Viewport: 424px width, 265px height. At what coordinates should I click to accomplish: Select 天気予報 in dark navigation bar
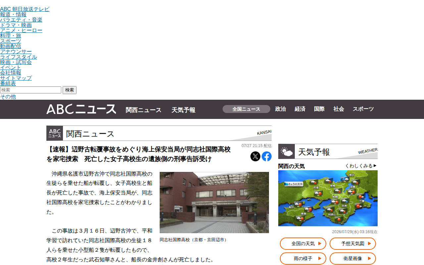[184, 110]
